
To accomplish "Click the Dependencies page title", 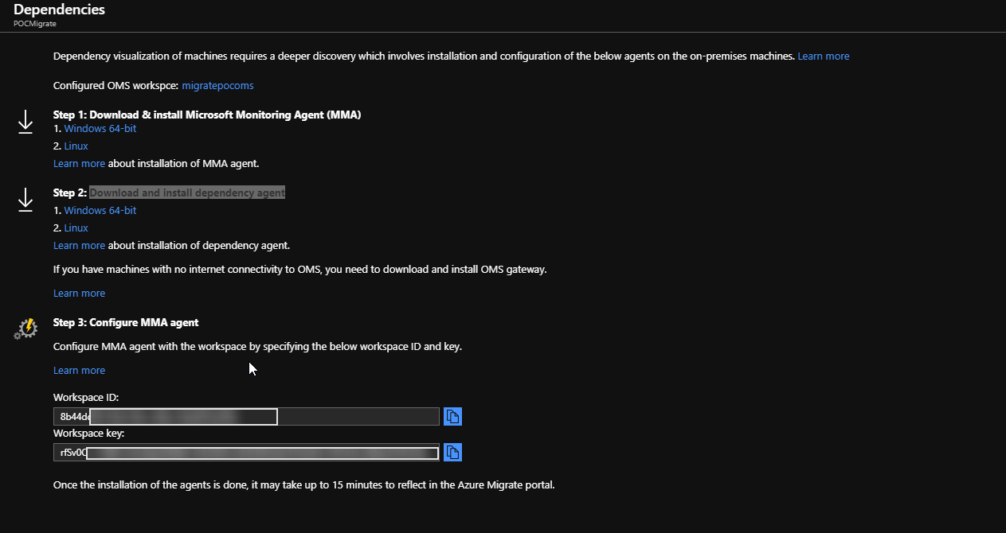I will pyautogui.click(x=59, y=10).
